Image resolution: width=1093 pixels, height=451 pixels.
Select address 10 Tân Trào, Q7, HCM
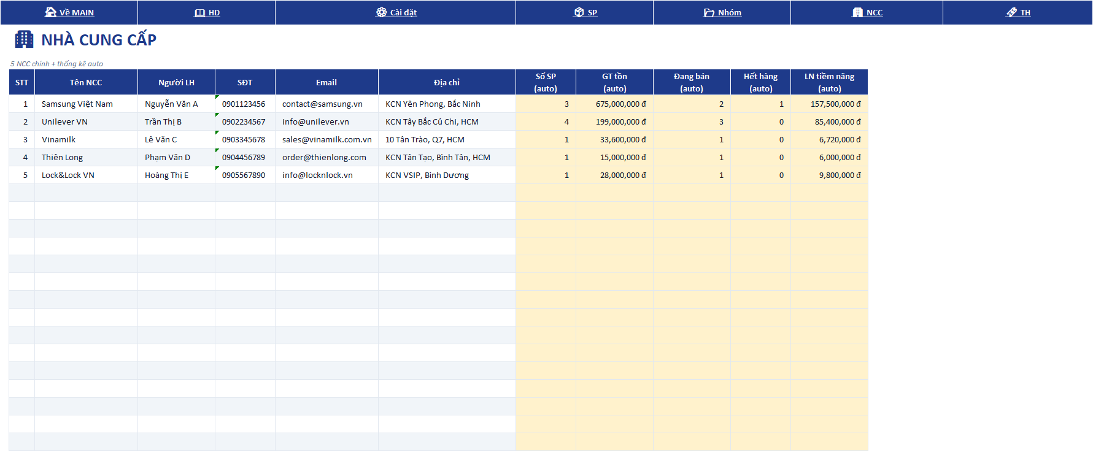[447, 139]
